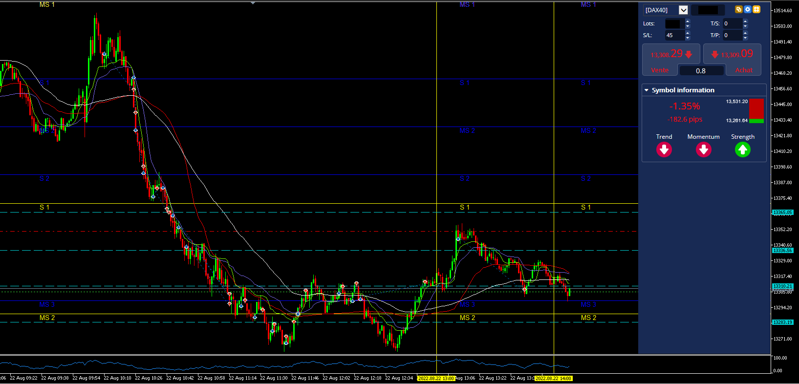Image resolution: width=799 pixels, height=384 pixels.
Task: Click the red and green daily range bar
Action: pyautogui.click(x=756, y=111)
